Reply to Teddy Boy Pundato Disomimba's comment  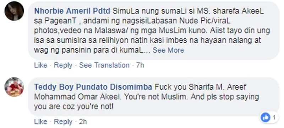point(63,122)
